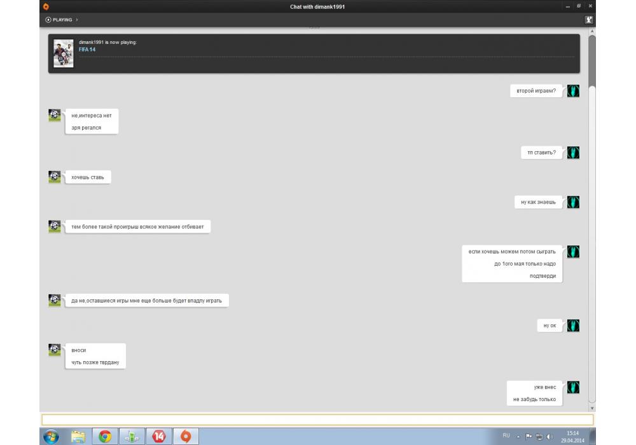Click your avatar beside "второй играем?"
Screen dimensions: 636x445
(x=573, y=91)
